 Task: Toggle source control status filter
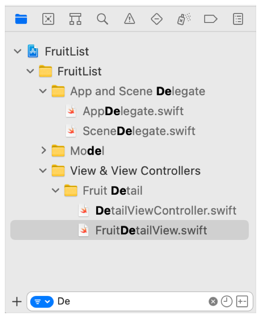tap(242, 302)
